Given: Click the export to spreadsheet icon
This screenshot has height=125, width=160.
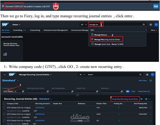Looking at the screenshot, I should pos(146,99).
